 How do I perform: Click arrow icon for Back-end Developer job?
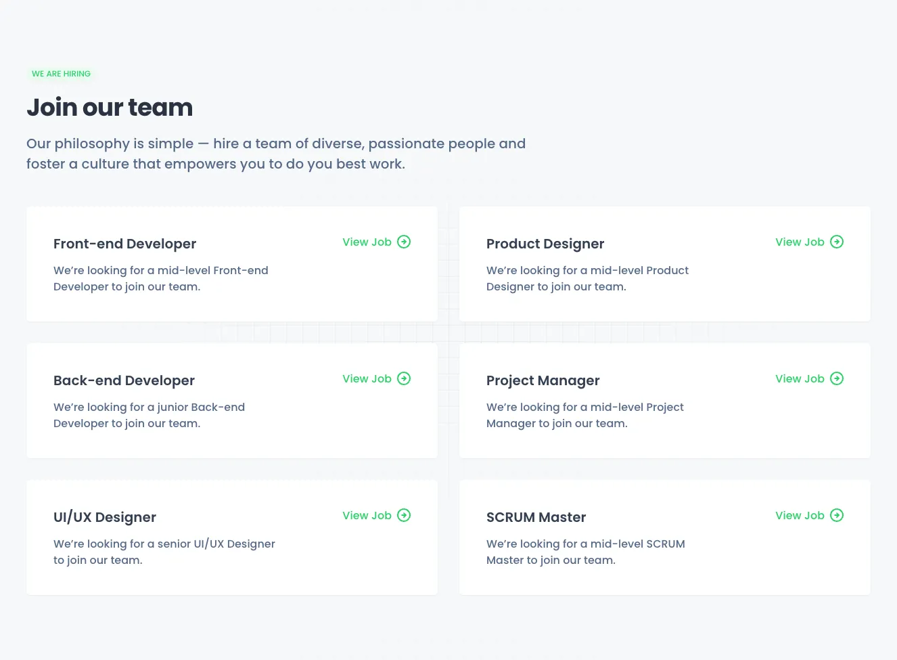pos(404,378)
